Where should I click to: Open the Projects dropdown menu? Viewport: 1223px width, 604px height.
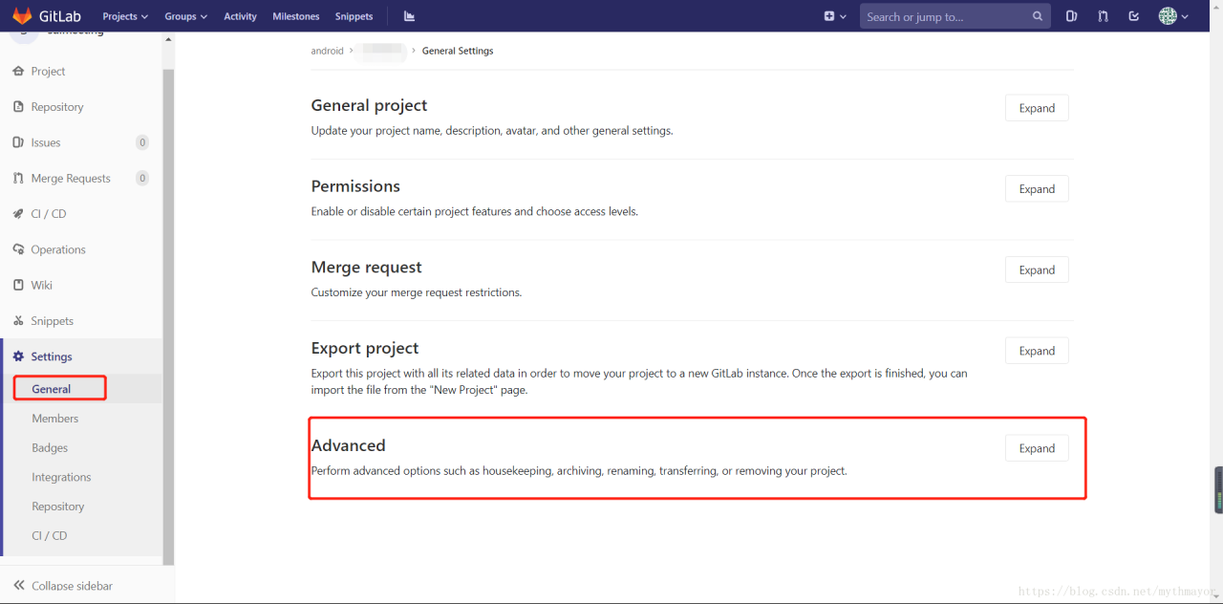pos(125,16)
